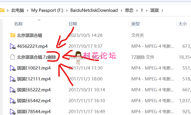Image resolution: width=191 pixels, height=115 pixels.
Task: Click the 北京琪琪合辑.7z删除 blank file icon
Action: pyautogui.click(x=13, y=57)
